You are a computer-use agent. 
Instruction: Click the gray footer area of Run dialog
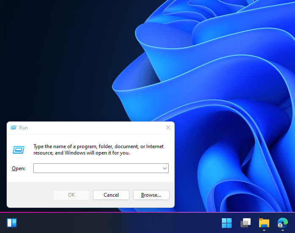pos(30,195)
